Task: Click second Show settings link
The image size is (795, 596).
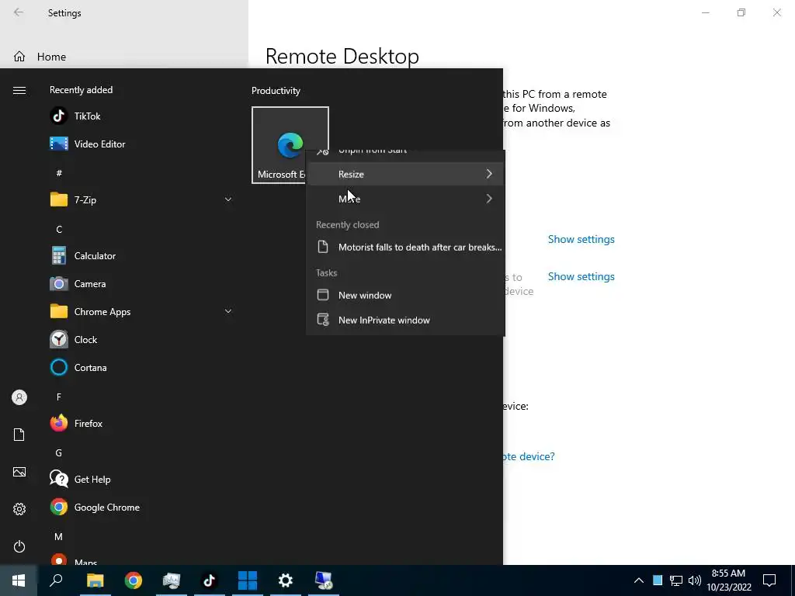Action: pyautogui.click(x=581, y=277)
